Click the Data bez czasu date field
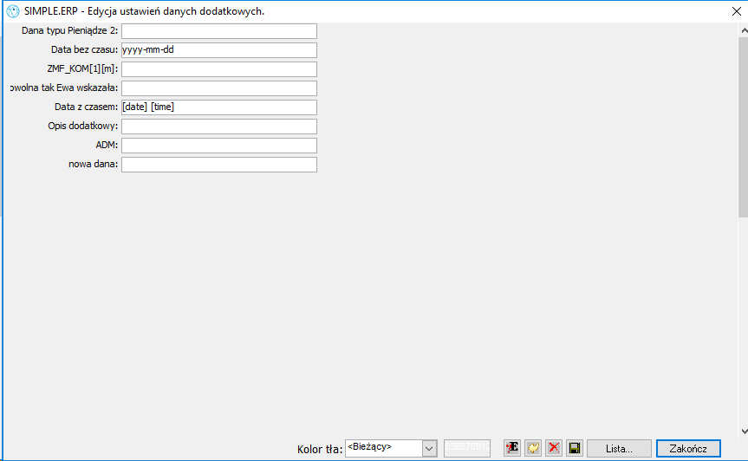 (219, 50)
